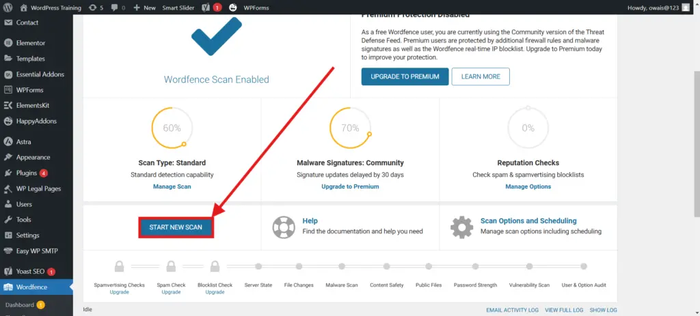The height and width of the screenshot is (316, 700).
Task: Click the 60% Scan Type progress circle
Action: coord(172,128)
